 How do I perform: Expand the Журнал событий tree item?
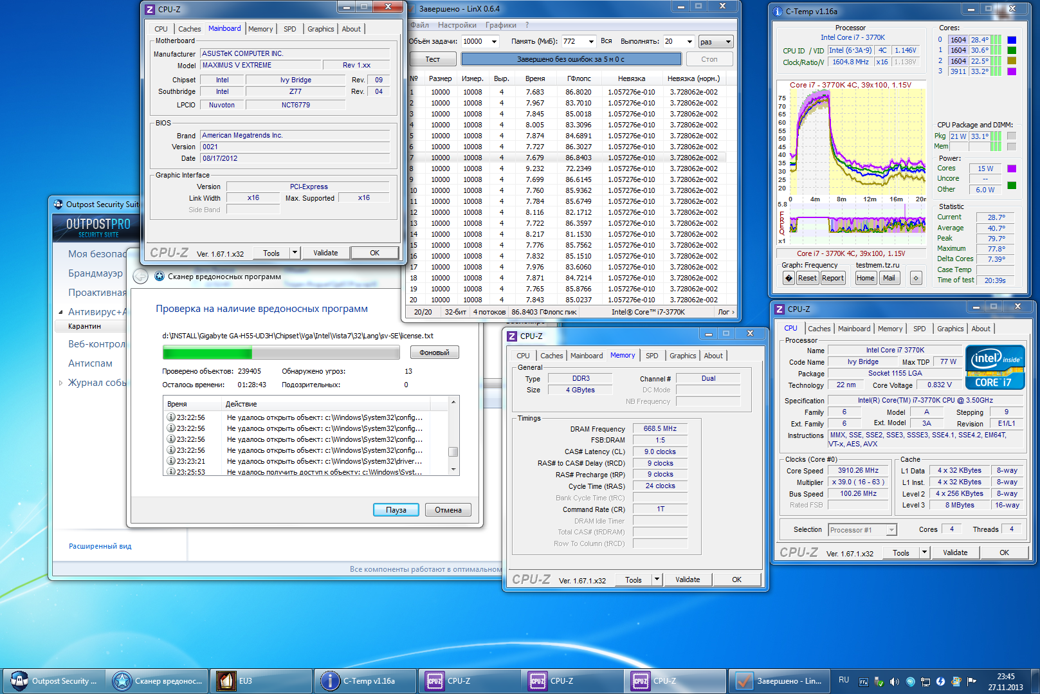click(x=61, y=383)
